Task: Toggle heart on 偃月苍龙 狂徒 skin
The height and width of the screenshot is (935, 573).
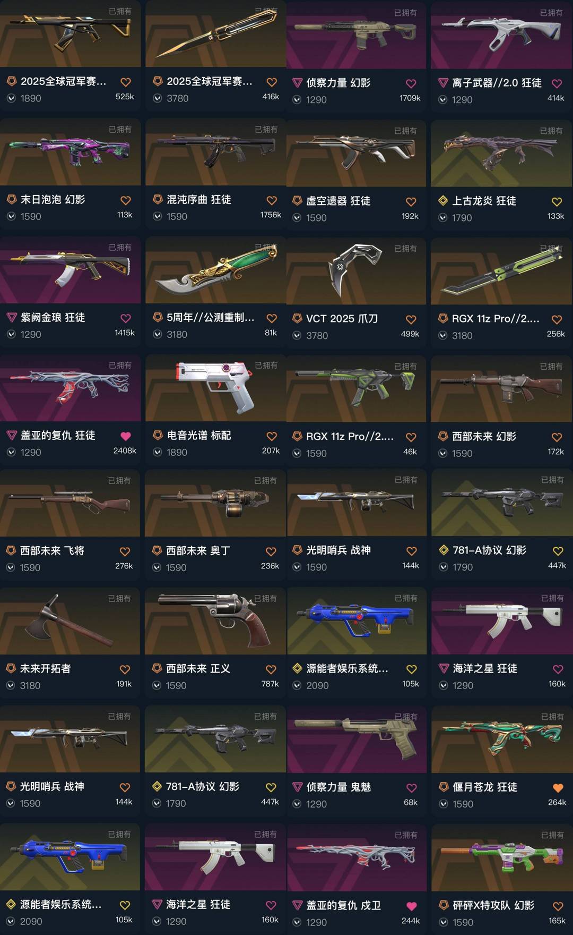Action: click(558, 788)
